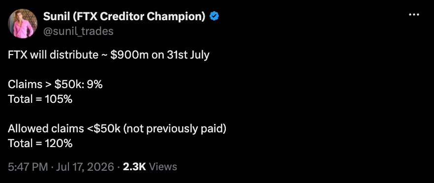Click the "Total = 105%" line
Image resolution: width=434 pixels, height=183 pixels.
[40, 99]
